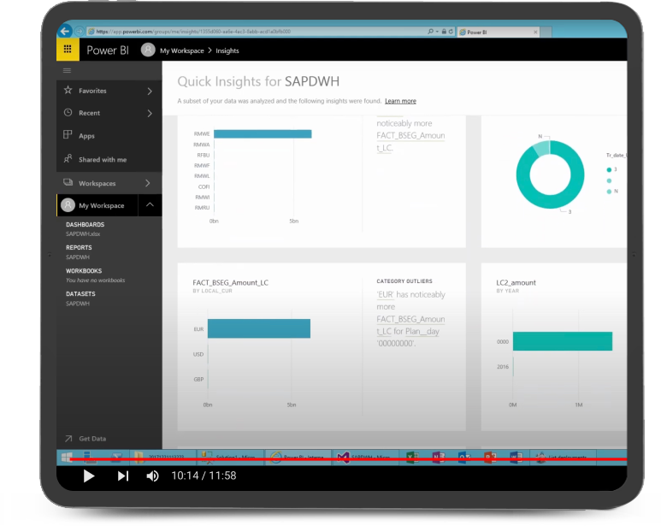Play the video
Viewport: 661px width, 526px height.
(x=89, y=476)
